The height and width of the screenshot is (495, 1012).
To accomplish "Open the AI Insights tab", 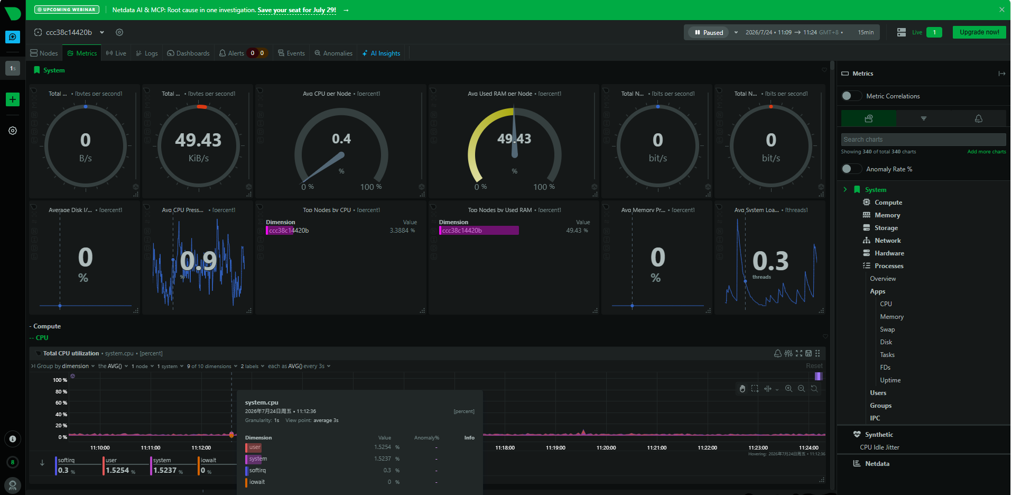I will click(381, 53).
